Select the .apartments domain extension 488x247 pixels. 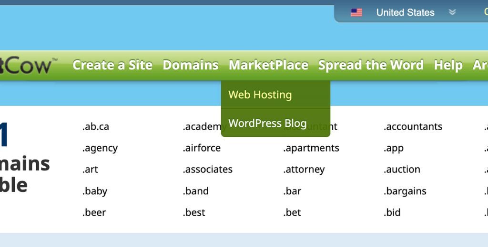(x=311, y=148)
